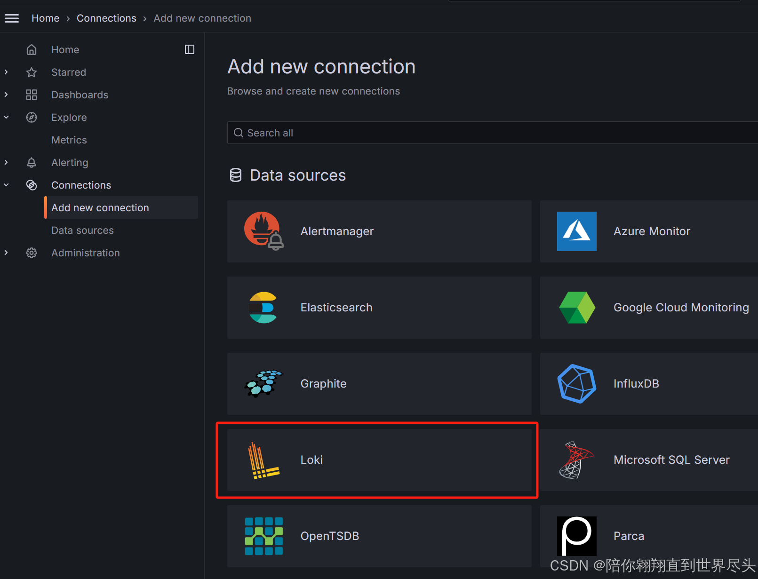The image size is (758, 579).
Task: Go to Connections breadcrumb link
Action: click(x=106, y=18)
